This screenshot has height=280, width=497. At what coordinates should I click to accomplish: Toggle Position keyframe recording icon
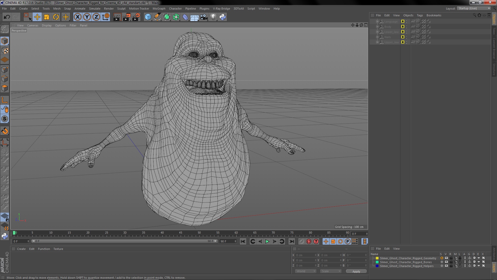[x=326, y=241]
